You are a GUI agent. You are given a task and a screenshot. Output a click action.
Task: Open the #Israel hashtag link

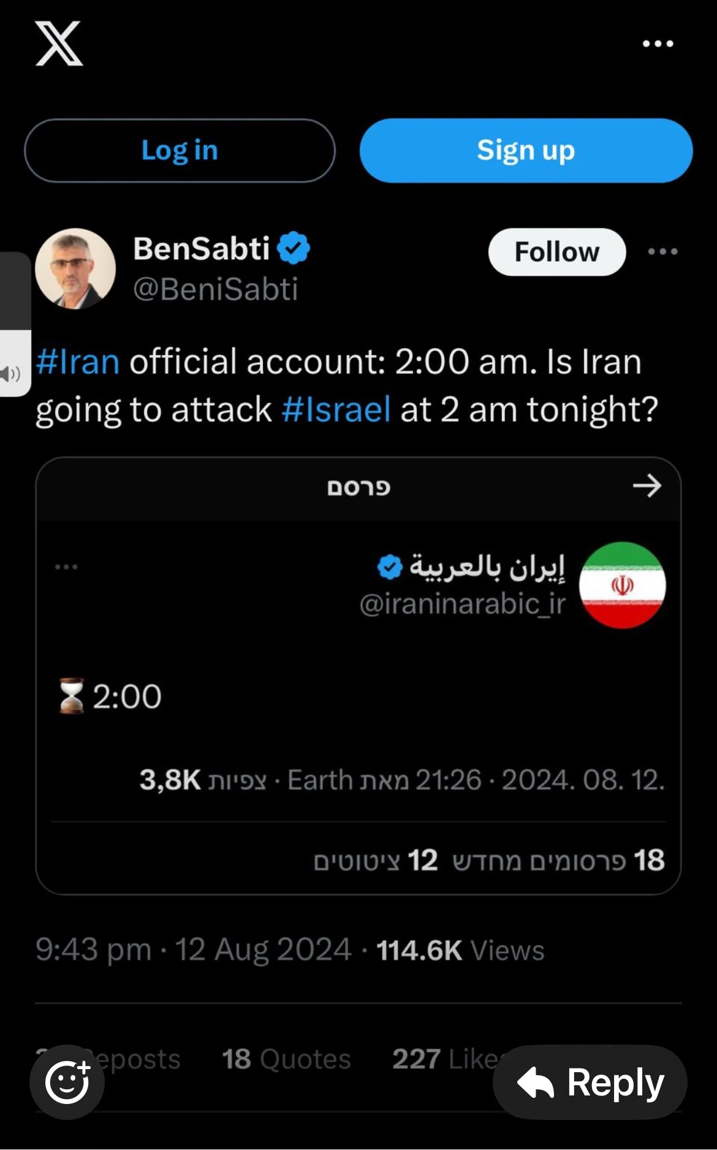(x=336, y=409)
